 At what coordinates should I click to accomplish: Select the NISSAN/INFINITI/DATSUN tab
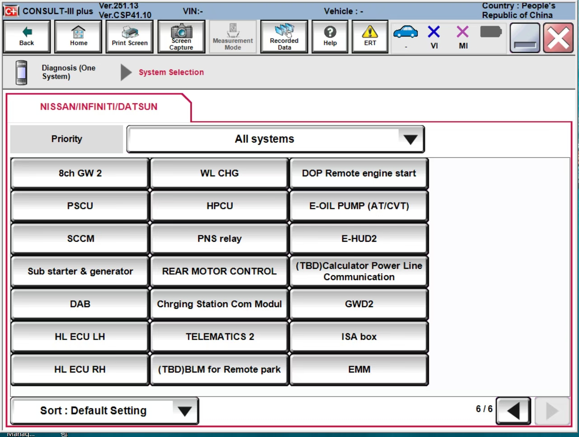point(99,107)
